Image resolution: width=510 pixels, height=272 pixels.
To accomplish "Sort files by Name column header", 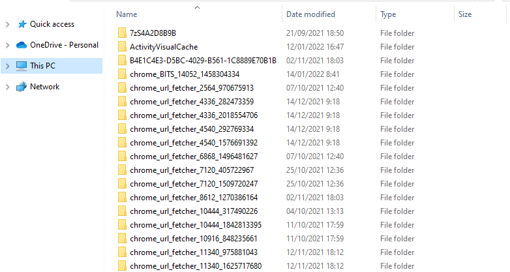I will (127, 14).
